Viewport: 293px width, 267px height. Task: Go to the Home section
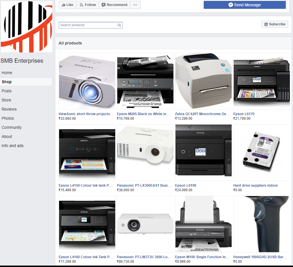[7, 73]
